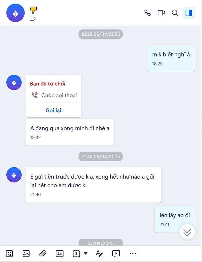This screenshot has height=262, width=202.
Task: Open message search with the magnifier icon
Action: coord(175,13)
